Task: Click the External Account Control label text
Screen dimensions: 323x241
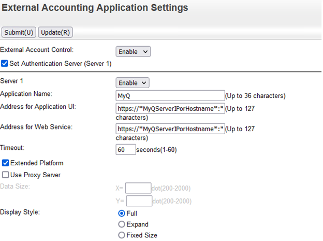Action: click(x=37, y=50)
